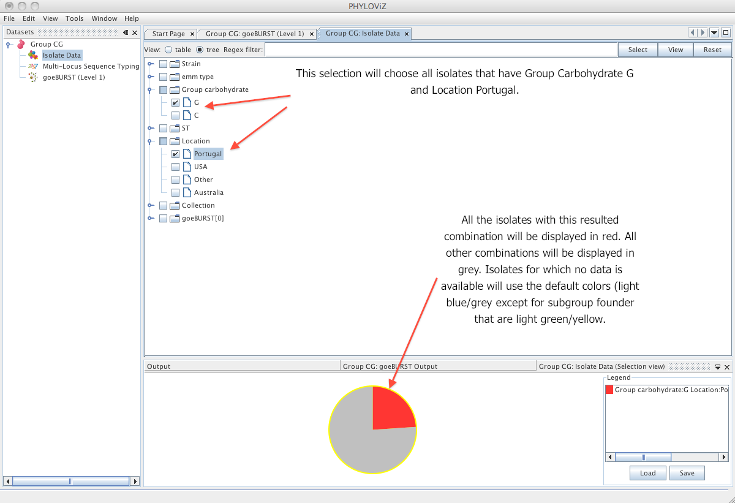Click the Regex filter input field

(x=441, y=50)
